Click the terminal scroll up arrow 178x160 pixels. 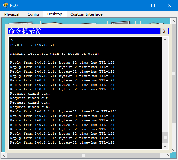165,40
